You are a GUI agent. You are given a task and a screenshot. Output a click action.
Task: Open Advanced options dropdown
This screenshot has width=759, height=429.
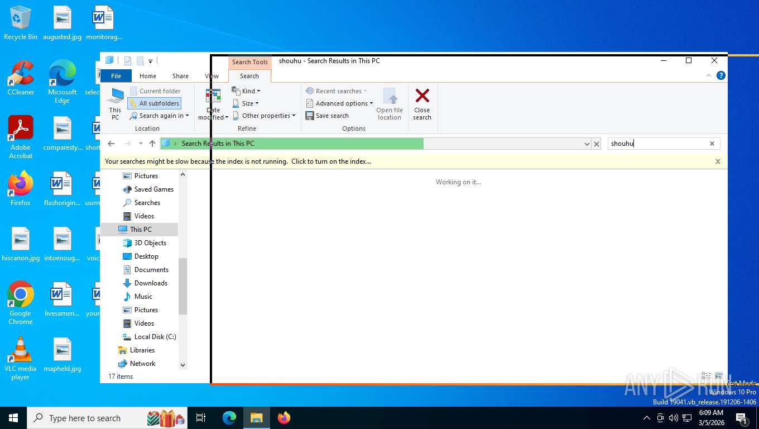(339, 103)
